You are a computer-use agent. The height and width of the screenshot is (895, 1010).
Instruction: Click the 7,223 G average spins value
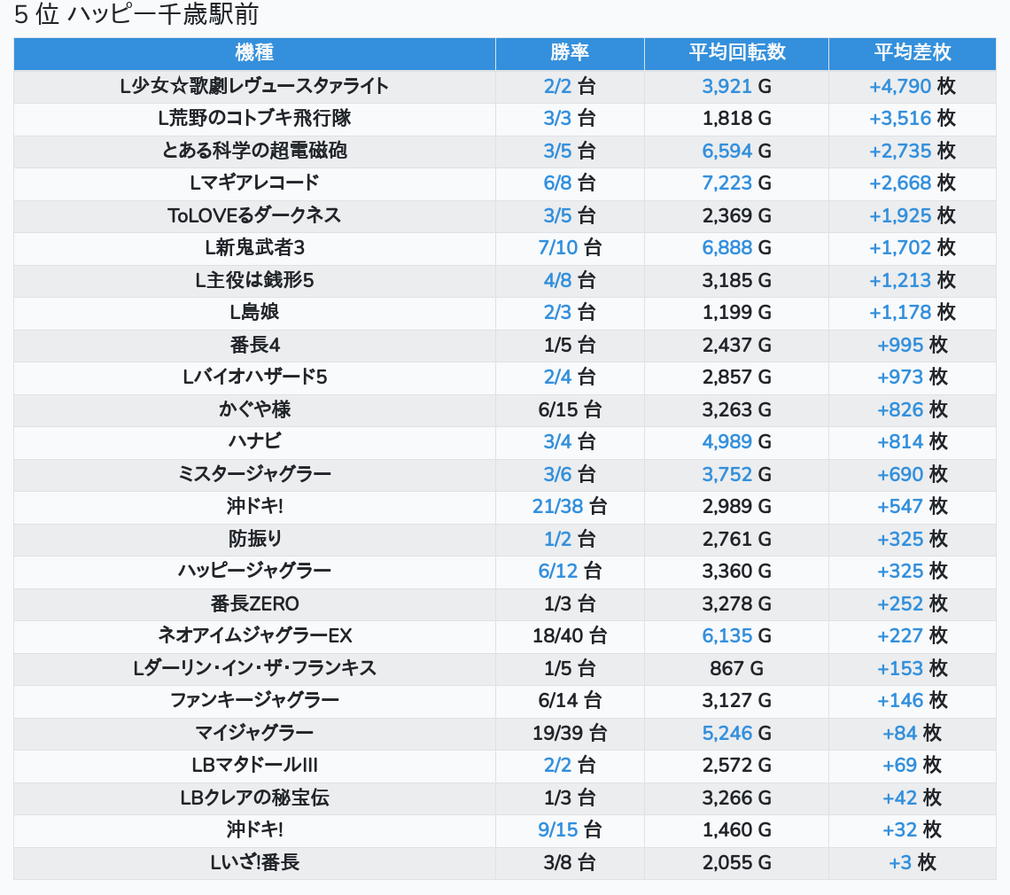point(736,183)
